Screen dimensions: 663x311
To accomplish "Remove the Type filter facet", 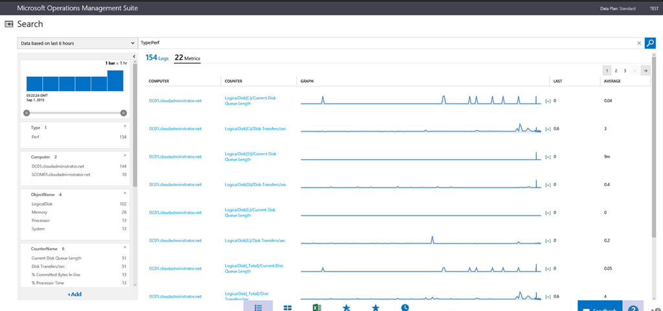I will pyautogui.click(x=125, y=126).
